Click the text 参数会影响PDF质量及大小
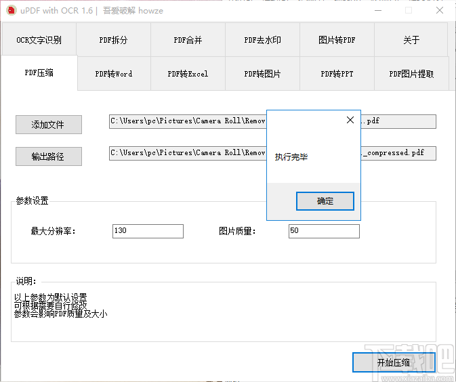456x382 pixels. point(60,314)
